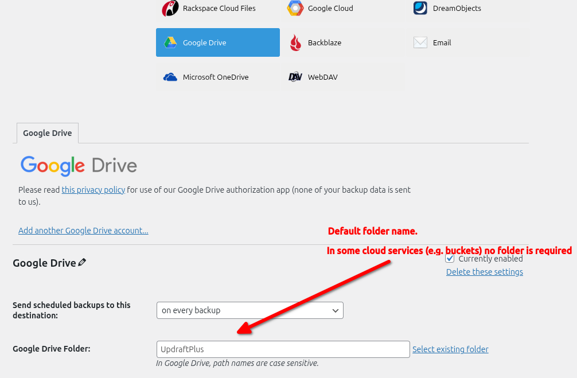Uncheck the Currently enabled checkbox

coord(450,258)
